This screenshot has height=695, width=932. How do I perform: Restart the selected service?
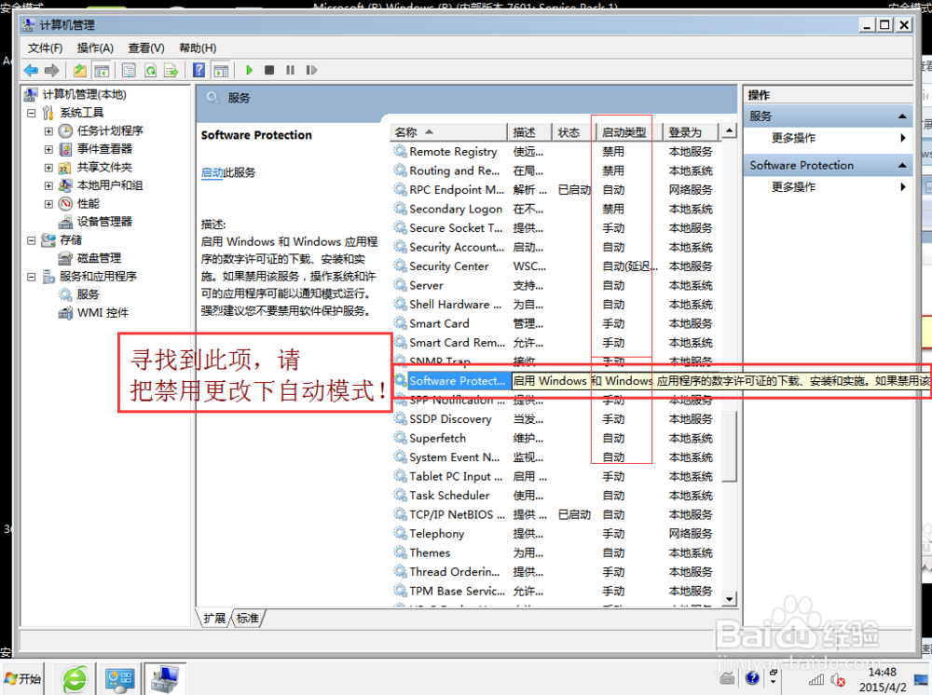pyautogui.click(x=310, y=69)
